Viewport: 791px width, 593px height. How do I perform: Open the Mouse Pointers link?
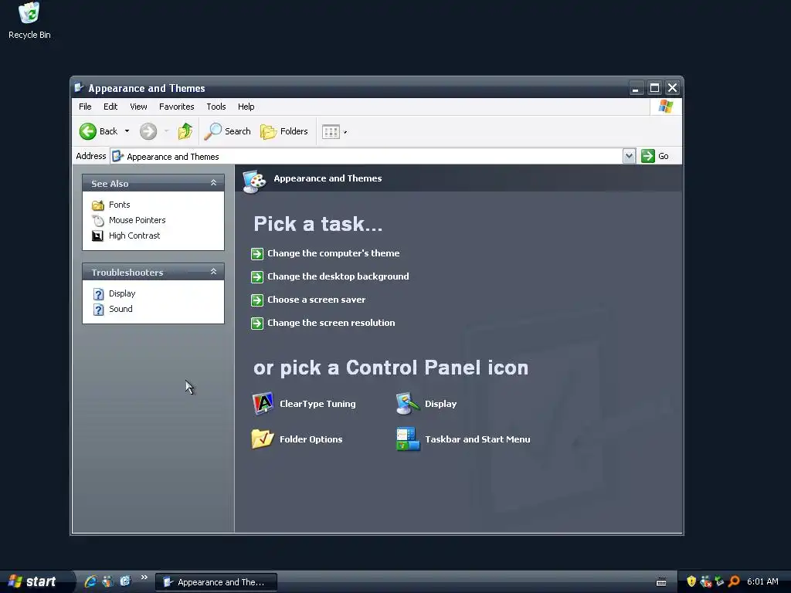point(137,220)
